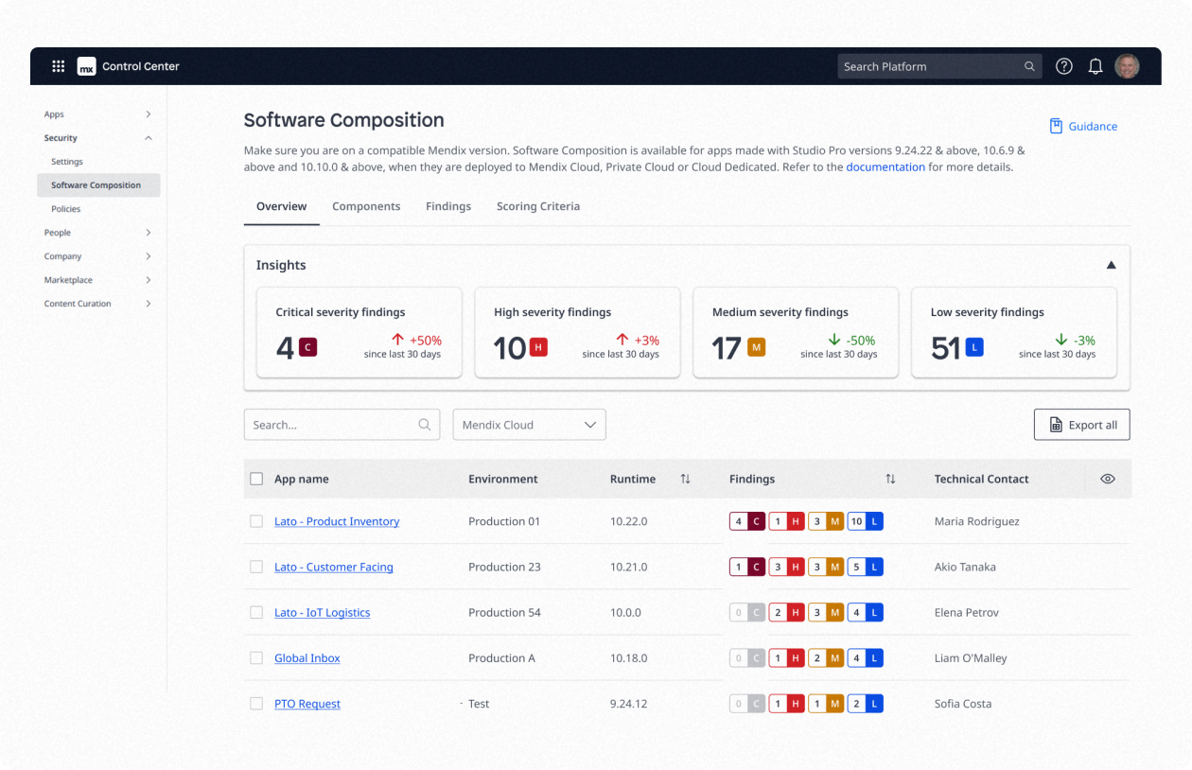
Task: Sort by Findings column arrows
Action: click(x=890, y=480)
